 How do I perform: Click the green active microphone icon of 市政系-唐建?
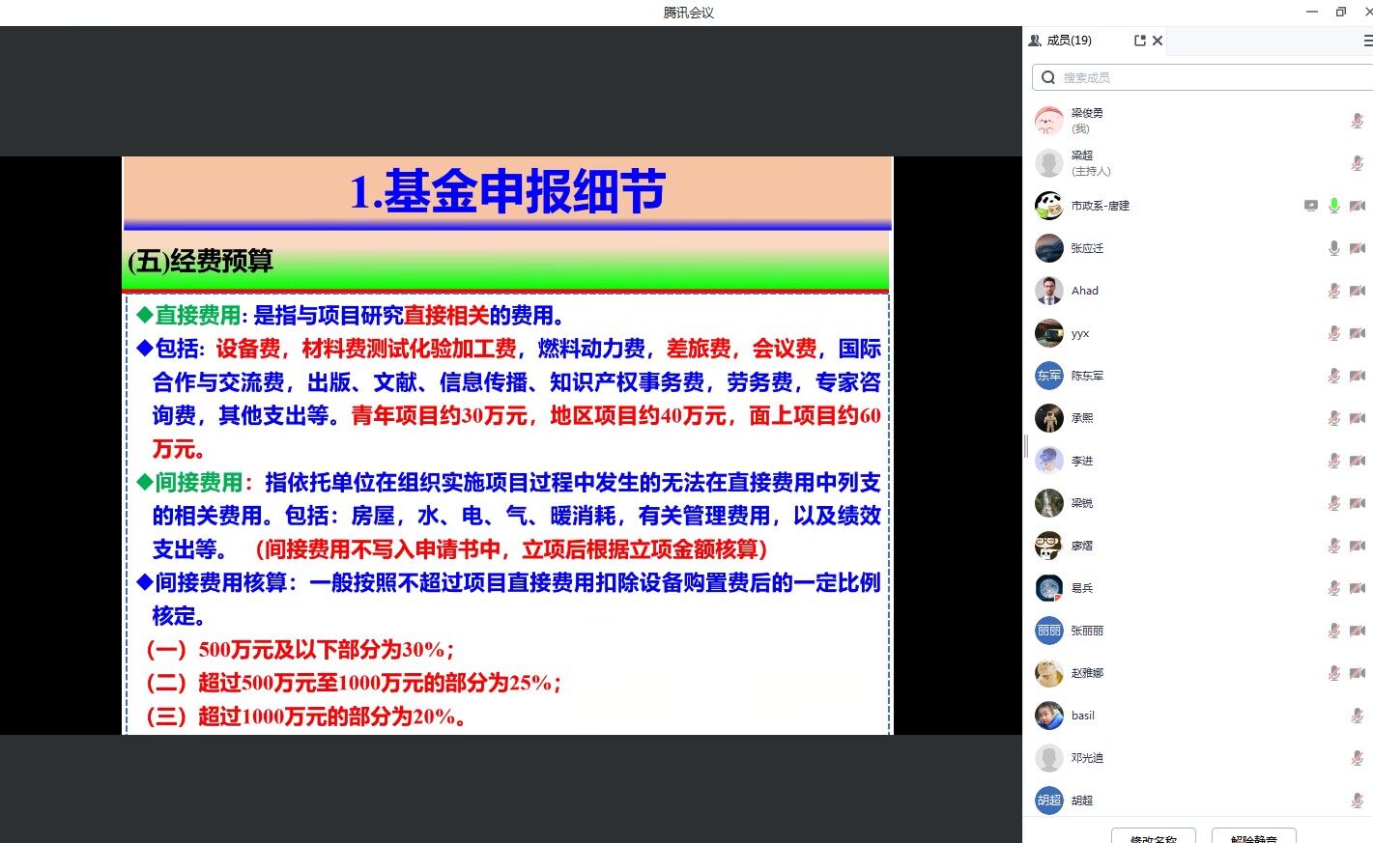pyautogui.click(x=1334, y=205)
